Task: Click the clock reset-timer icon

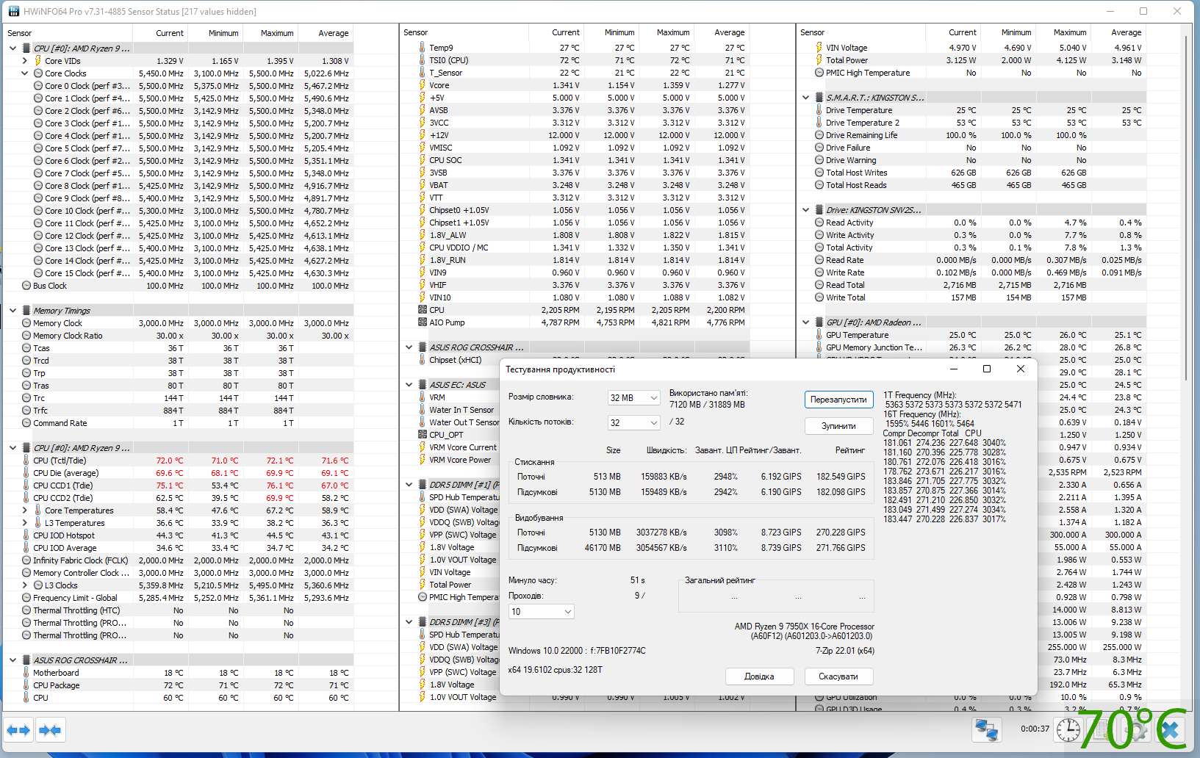Action: coord(1068,730)
